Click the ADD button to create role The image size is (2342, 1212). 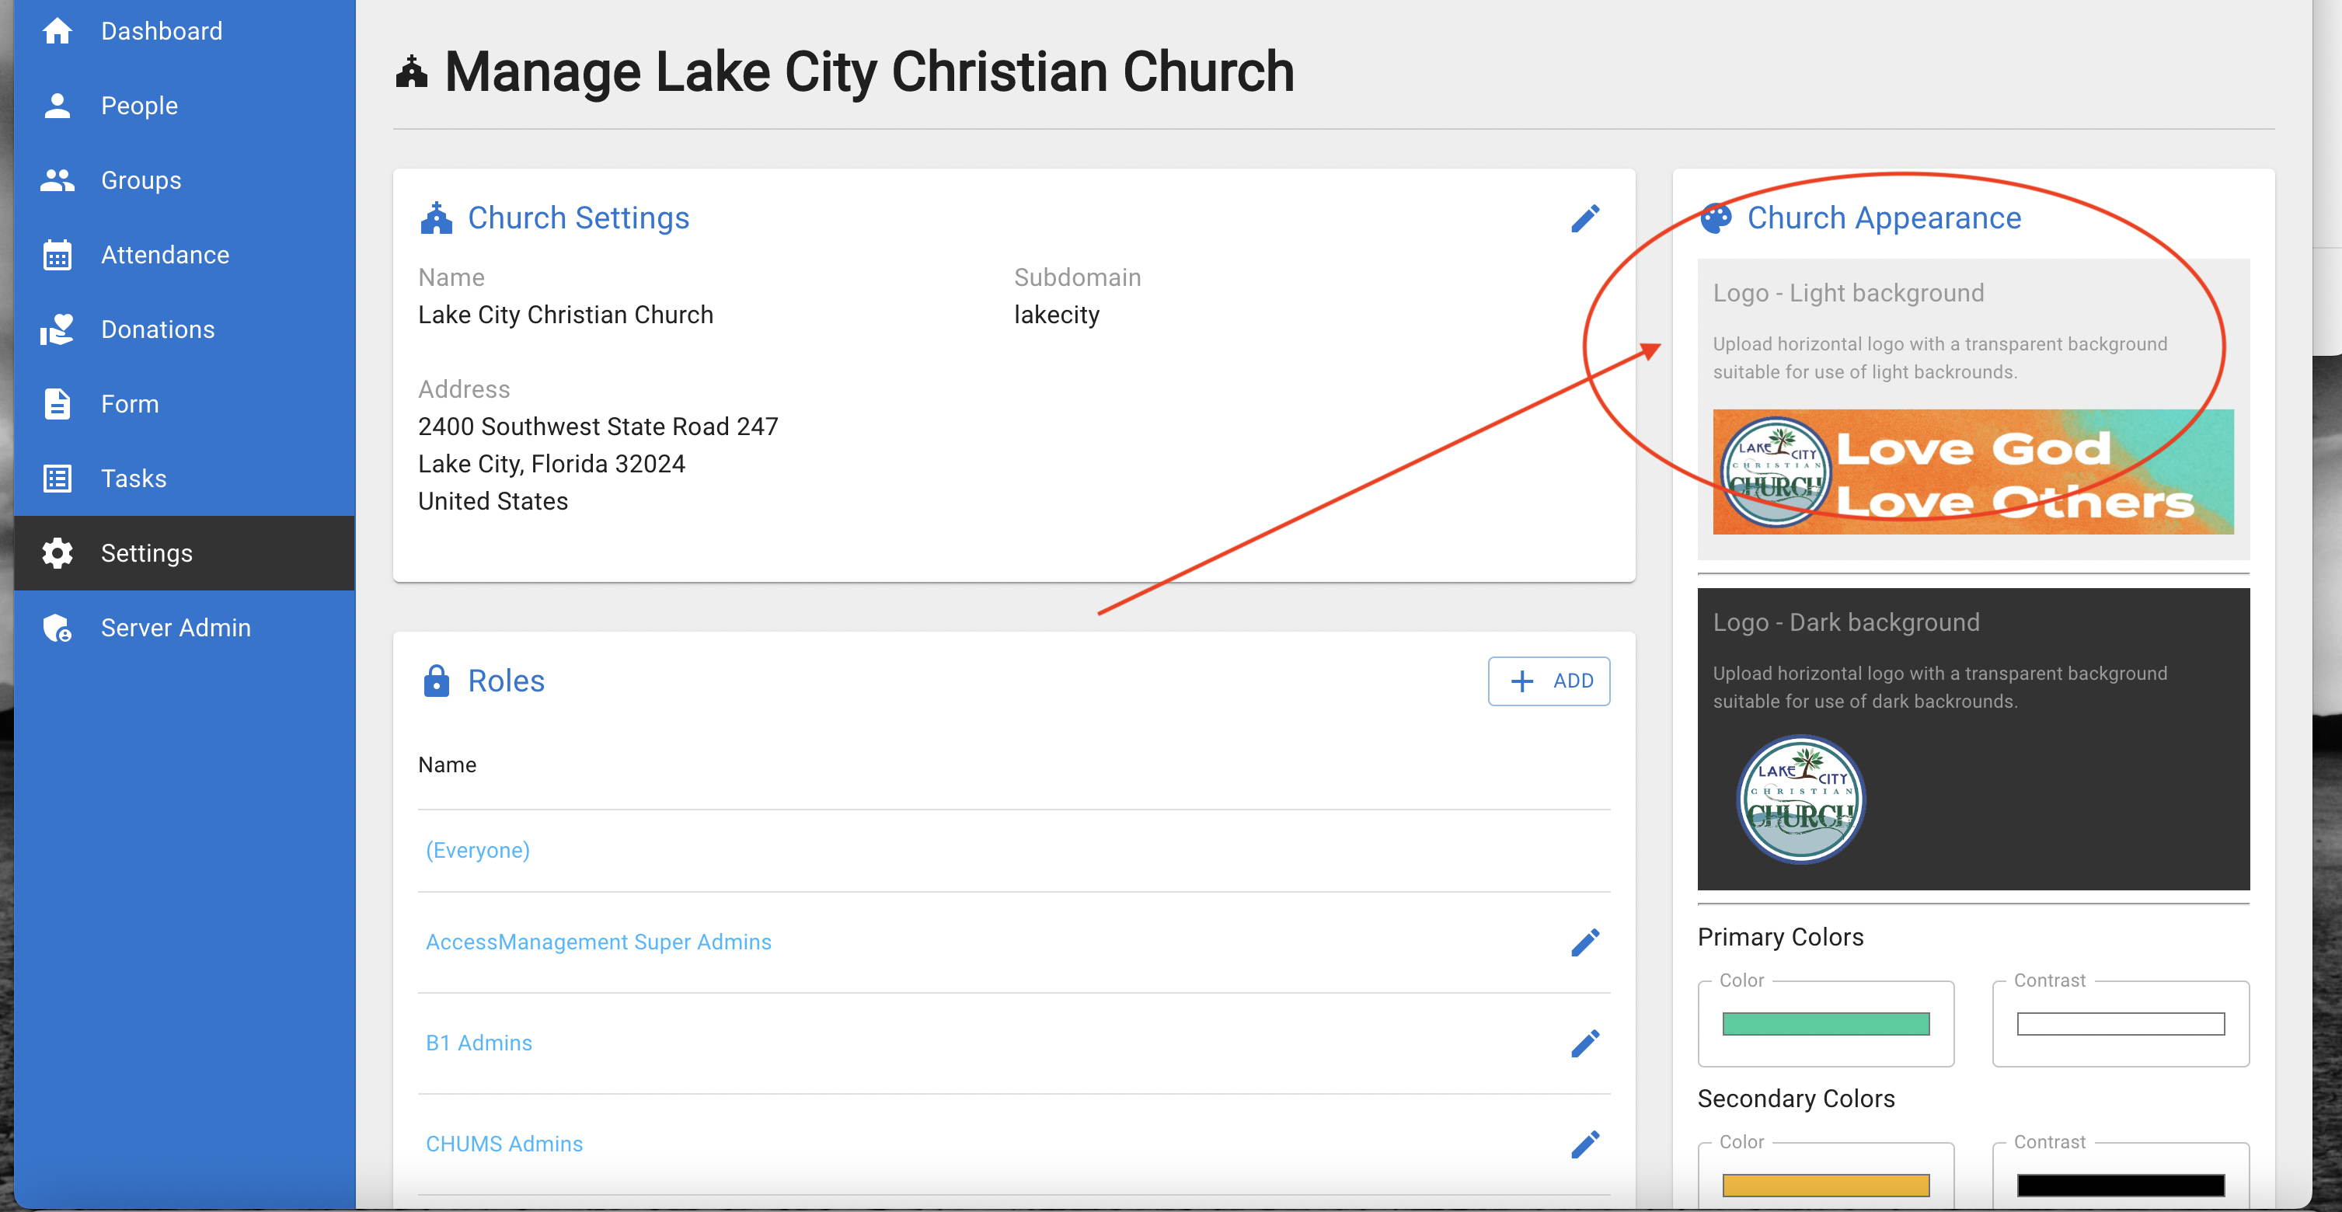tap(1549, 680)
